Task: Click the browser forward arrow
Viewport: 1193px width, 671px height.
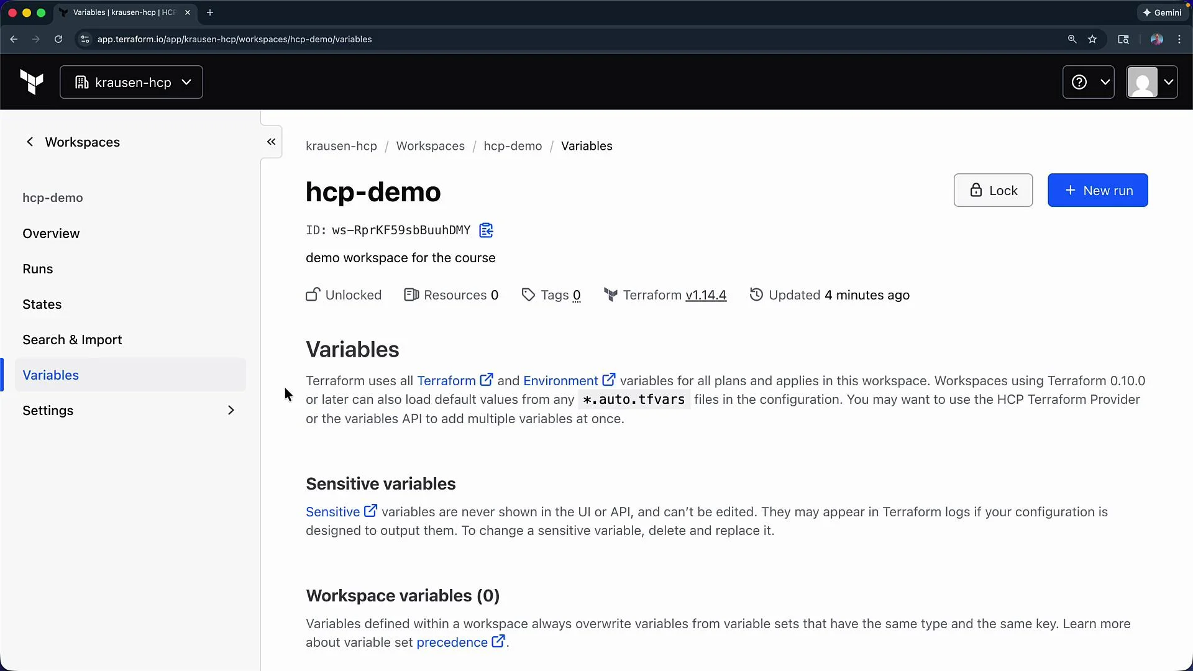Action: click(36, 39)
